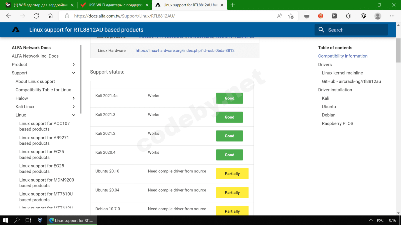401x225 pixels.
Task: Switch the РУС keyboard language indicator
Action: pyautogui.click(x=380, y=220)
